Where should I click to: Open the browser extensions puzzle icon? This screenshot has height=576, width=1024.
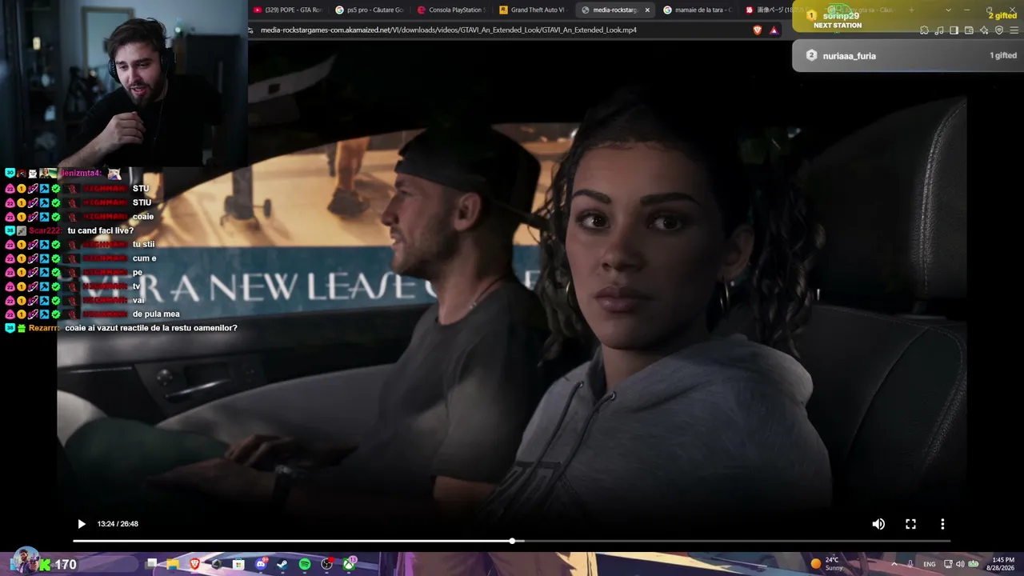(x=925, y=30)
